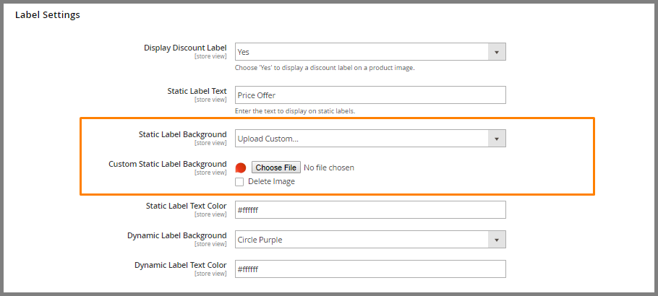Screen dimensions: 658x296
Task: Tick the Delete Image checkbox
Action: pos(239,182)
